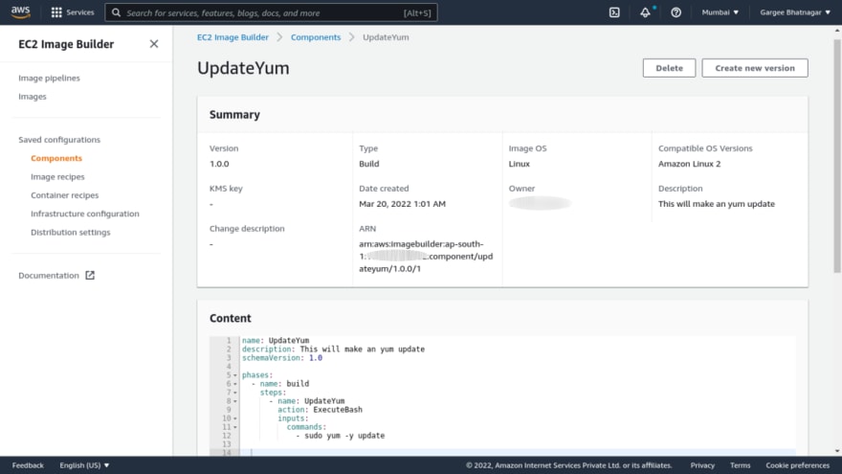Click the Feedback link in the footer
Viewport: 842px width, 474px height.
(x=28, y=464)
